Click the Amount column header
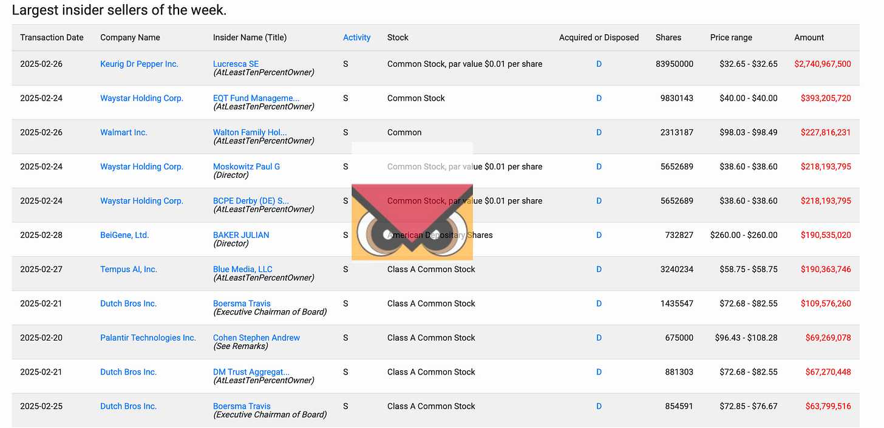 pos(809,37)
